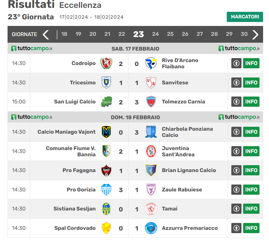Screen dimensions: 269x242
Task: Click the top-left tuttocampo.it logo
Action: [31, 49]
